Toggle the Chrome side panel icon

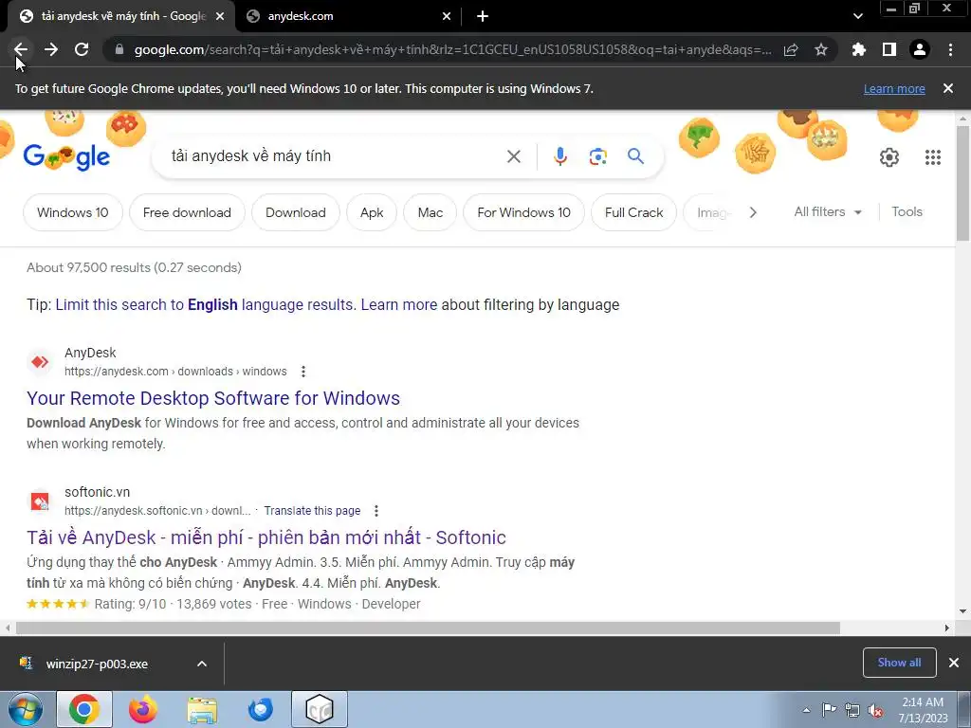tap(889, 49)
